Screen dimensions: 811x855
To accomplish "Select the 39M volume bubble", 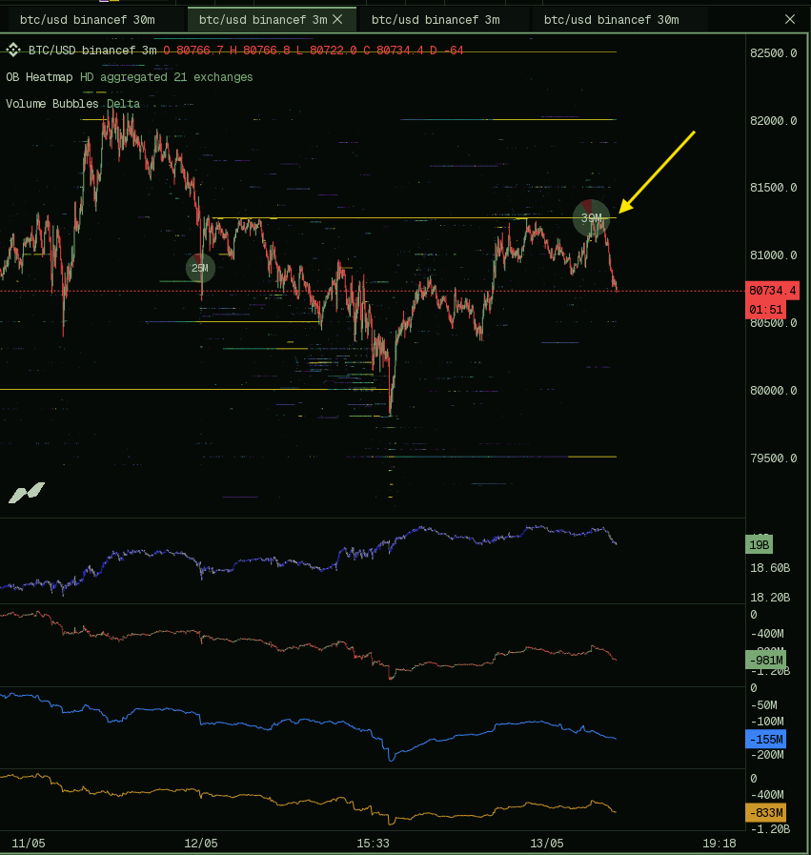I will (592, 218).
